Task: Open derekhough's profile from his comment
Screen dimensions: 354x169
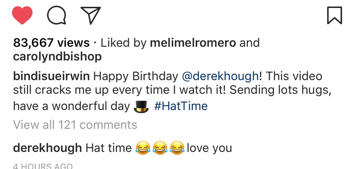Action: pyautogui.click(x=47, y=148)
